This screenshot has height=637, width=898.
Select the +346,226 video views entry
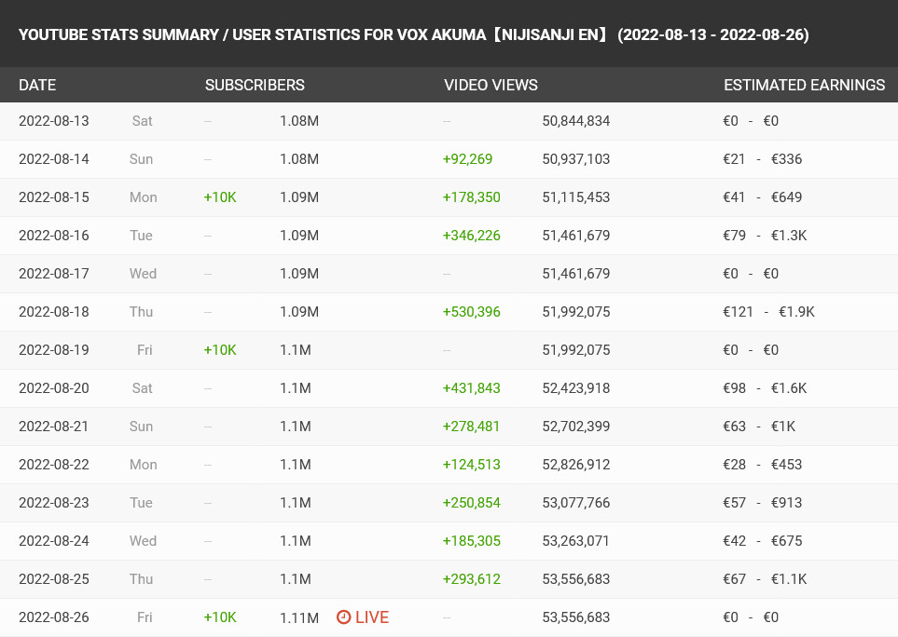tap(471, 236)
